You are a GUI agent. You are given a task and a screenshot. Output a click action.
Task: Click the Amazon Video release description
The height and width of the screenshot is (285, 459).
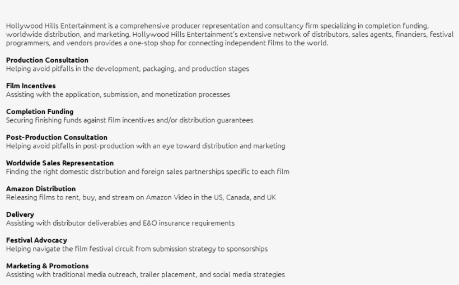pyautogui.click(x=141, y=198)
